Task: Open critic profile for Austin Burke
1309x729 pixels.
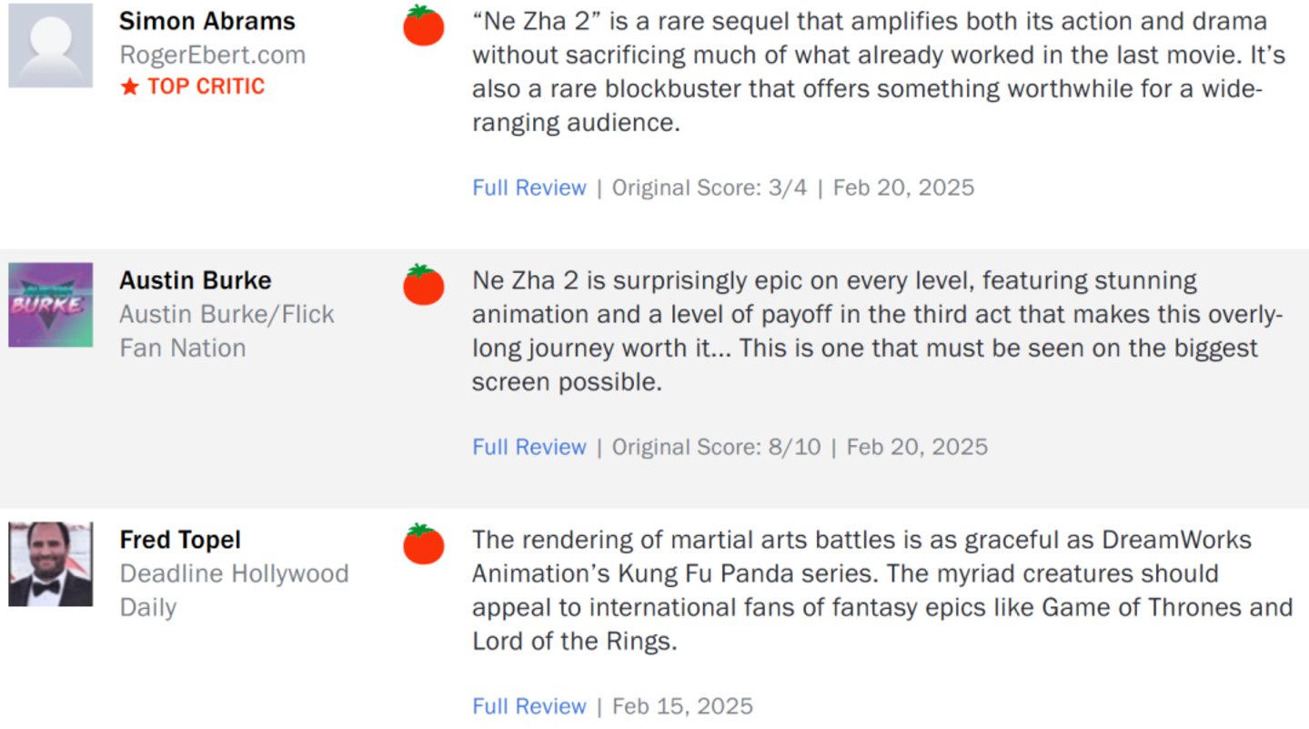Action: 195,280
